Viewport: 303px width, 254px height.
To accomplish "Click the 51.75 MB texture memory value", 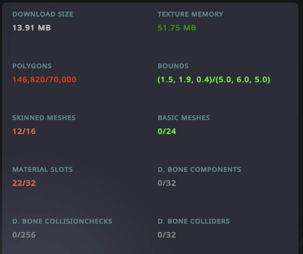I will click(177, 28).
